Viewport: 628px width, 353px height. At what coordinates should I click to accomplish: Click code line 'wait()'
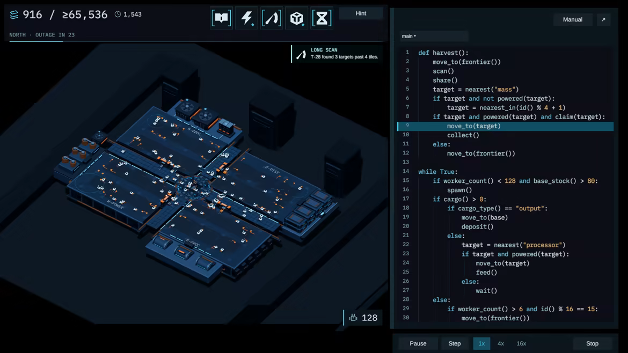[x=487, y=291]
